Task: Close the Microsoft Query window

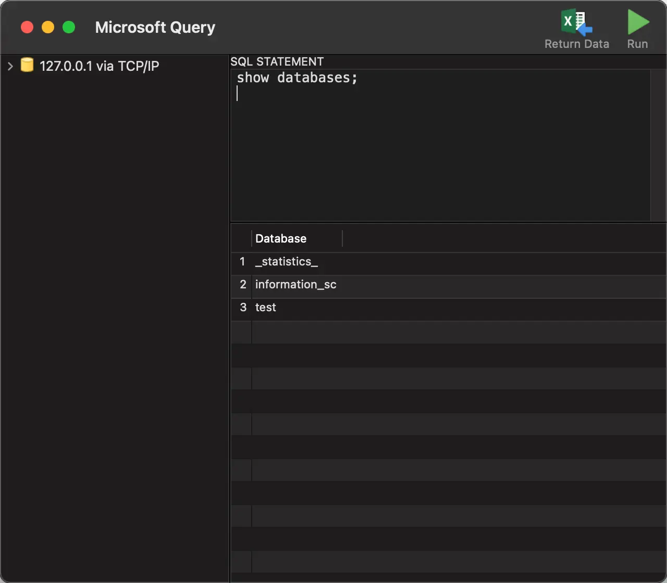Action: pos(27,27)
